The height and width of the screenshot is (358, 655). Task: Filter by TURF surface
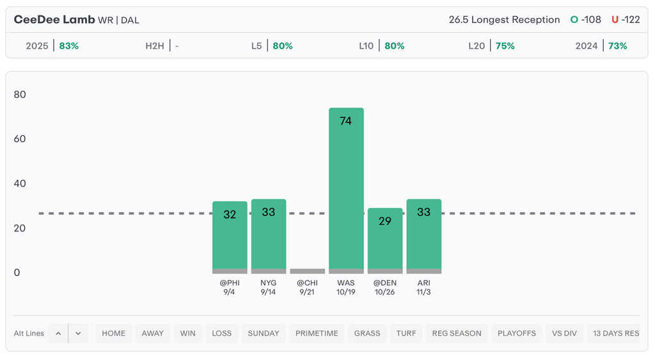coord(406,333)
